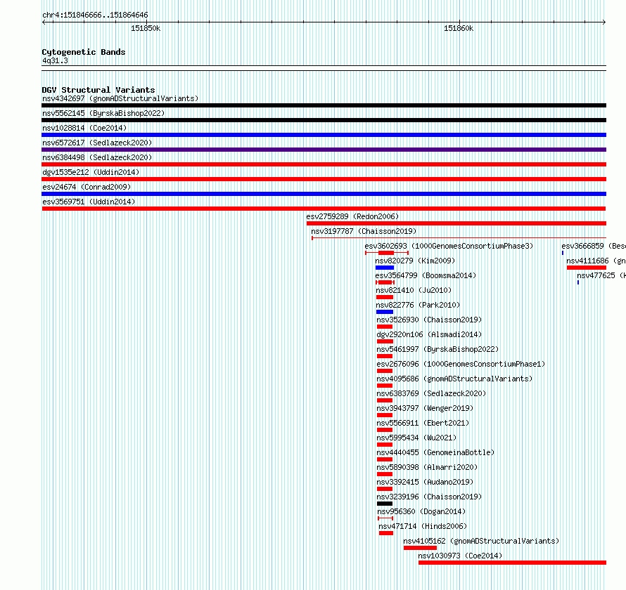This screenshot has height=590, width=626.
Task: Open nsv5995434 (Wu2021) label
Action: pos(416,438)
